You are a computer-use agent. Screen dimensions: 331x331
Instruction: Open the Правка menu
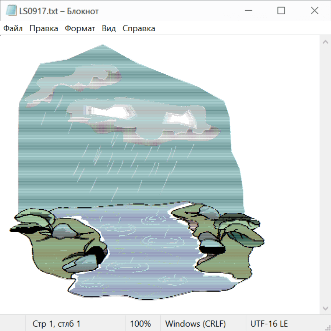[x=44, y=29]
